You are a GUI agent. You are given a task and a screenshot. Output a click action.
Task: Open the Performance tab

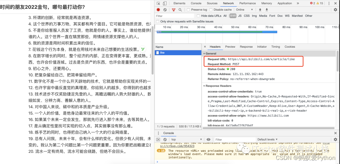(247, 3)
